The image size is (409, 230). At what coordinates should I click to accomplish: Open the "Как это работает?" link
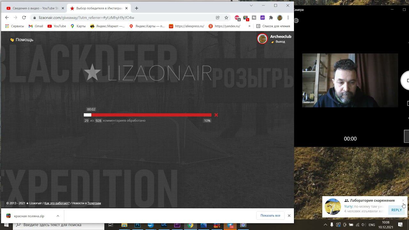[57, 203]
